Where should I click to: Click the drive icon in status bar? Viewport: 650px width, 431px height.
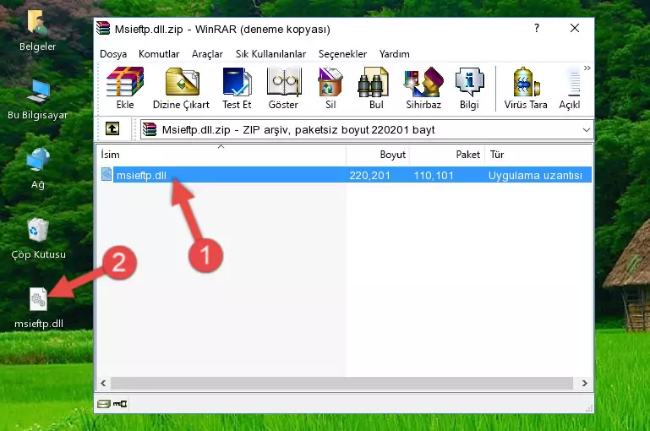click(104, 404)
